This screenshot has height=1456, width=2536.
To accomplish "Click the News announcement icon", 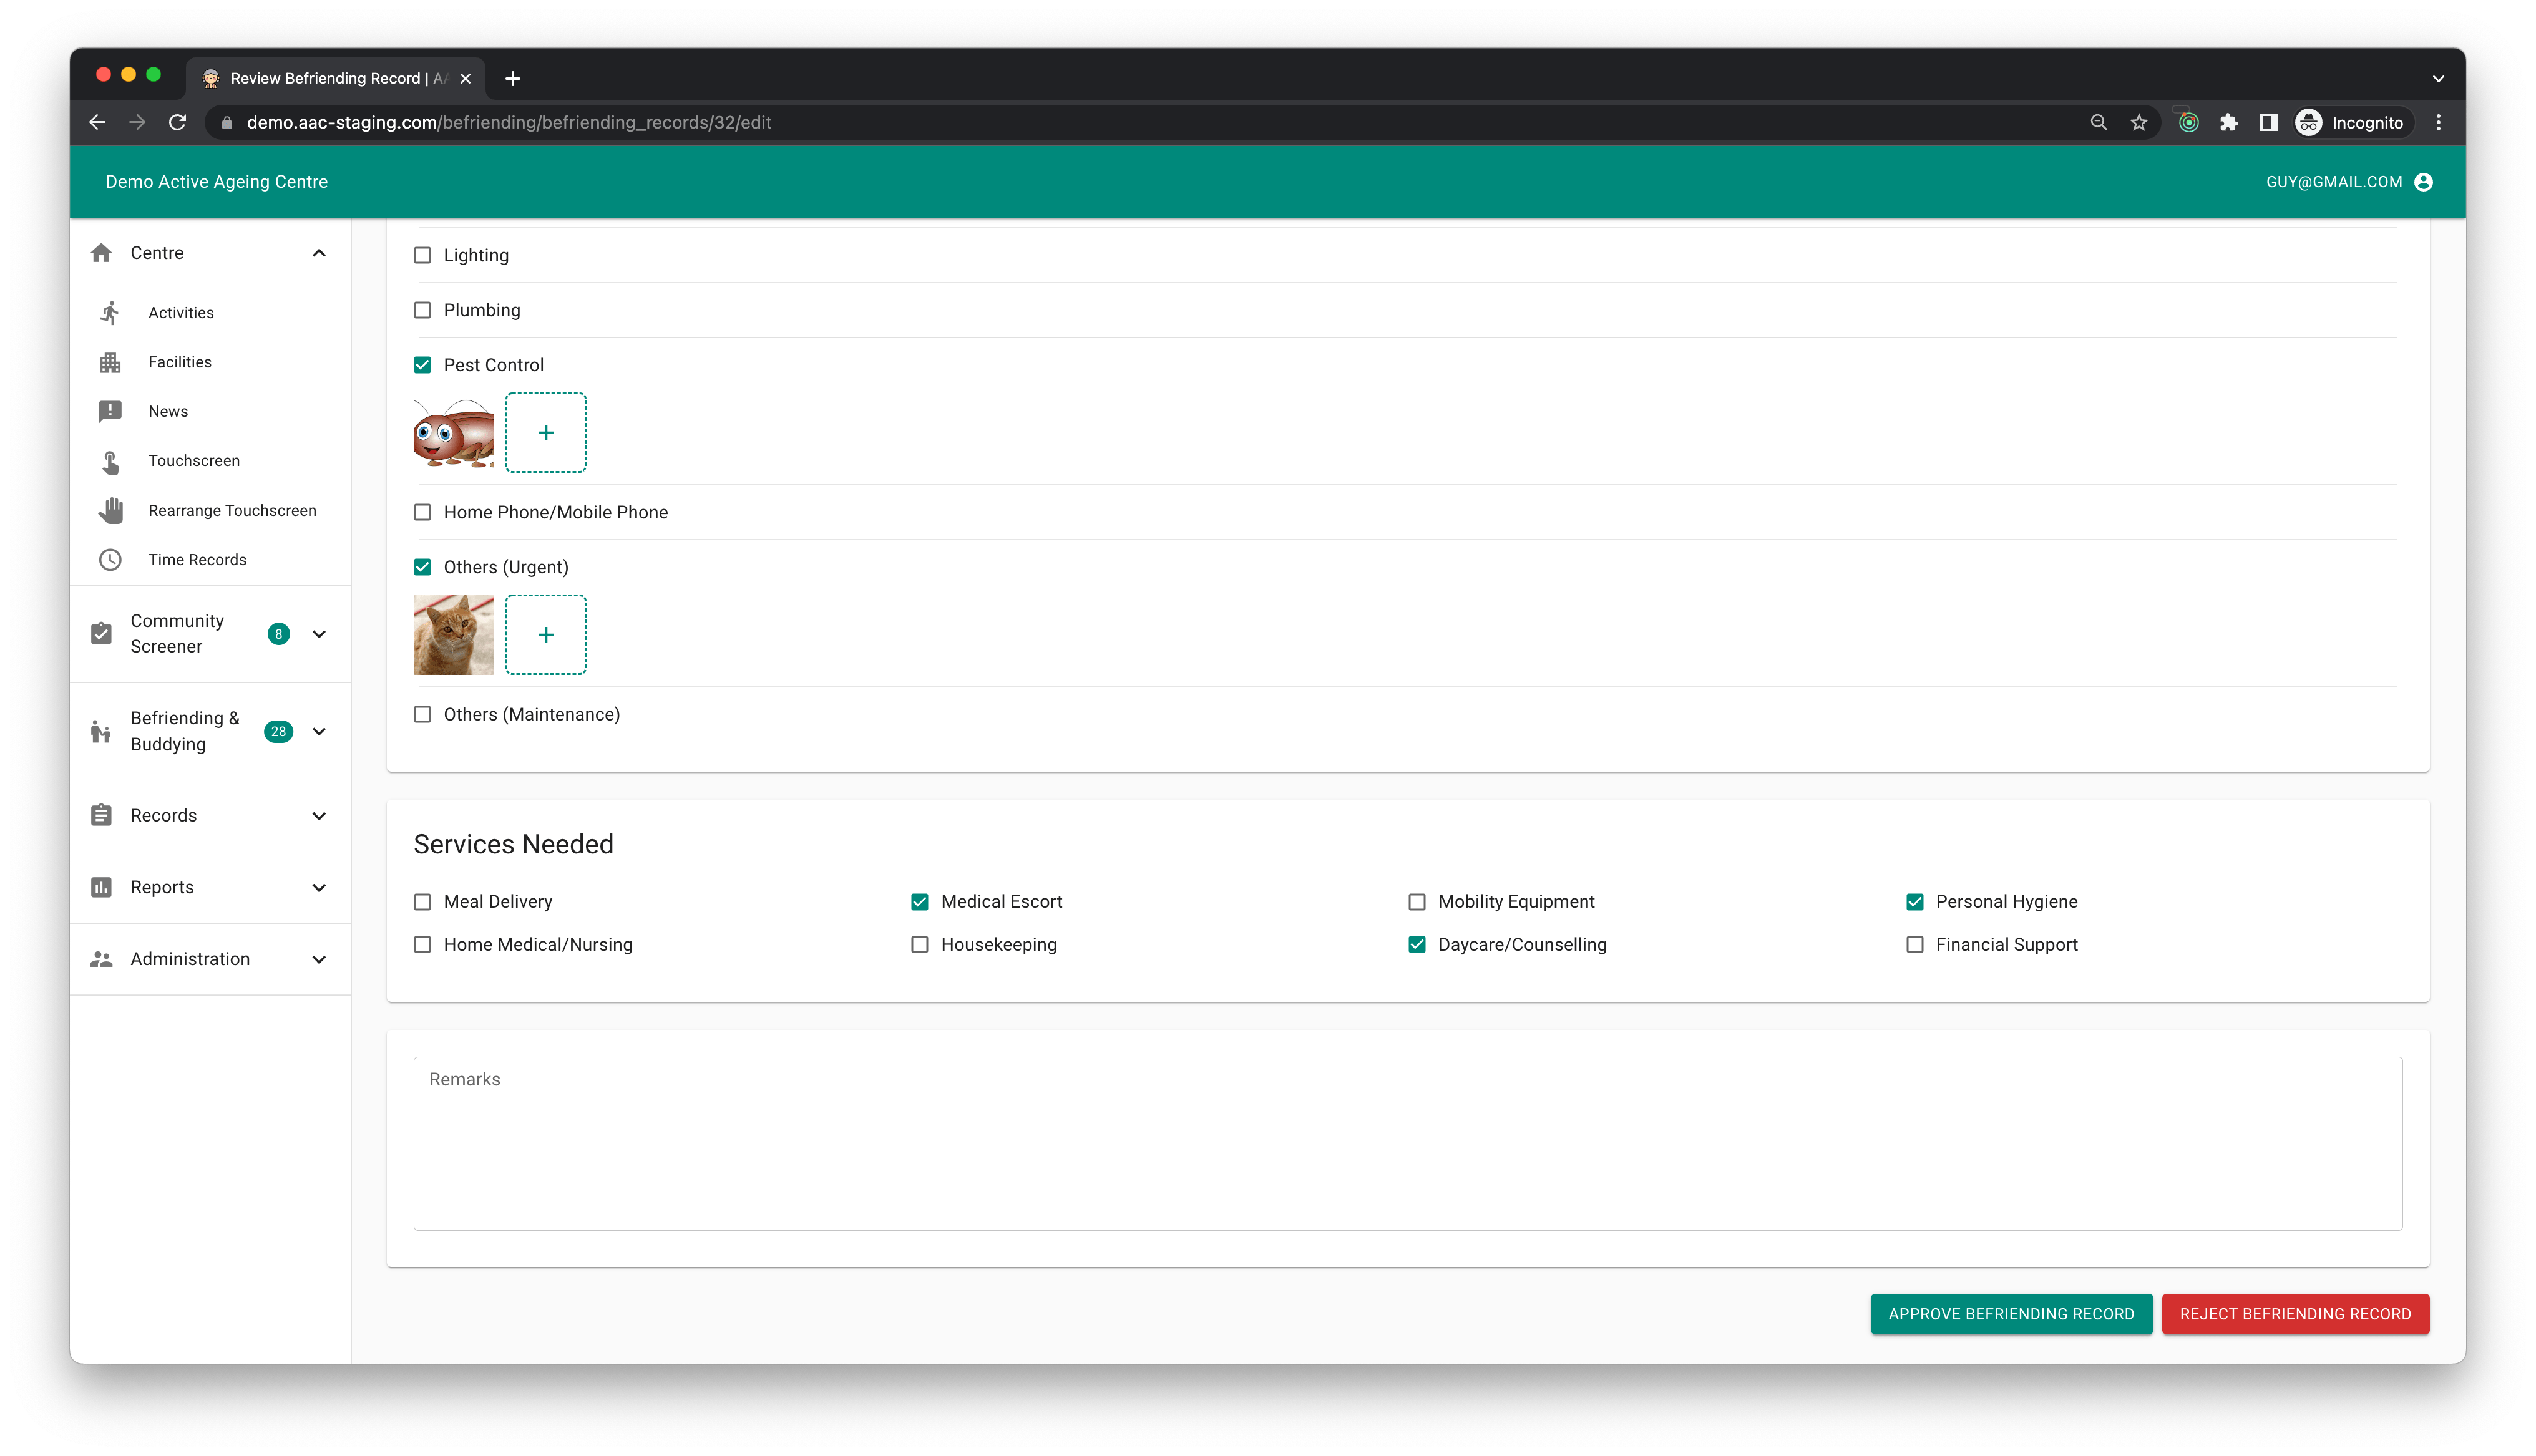I will click(x=110, y=411).
